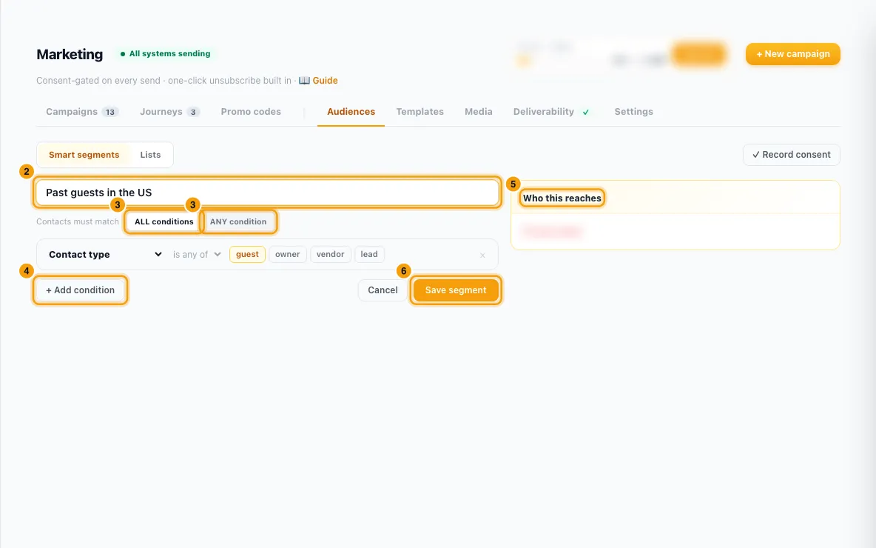
Task: Click Save segment
Action: pyautogui.click(x=455, y=290)
